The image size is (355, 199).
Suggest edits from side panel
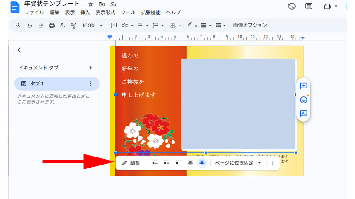pyautogui.click(x=304, y=113)
